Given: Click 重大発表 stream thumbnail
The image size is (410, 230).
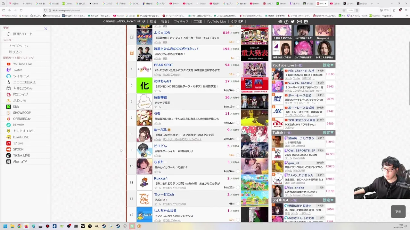Looking at the screenshot, I should [255, 53].
